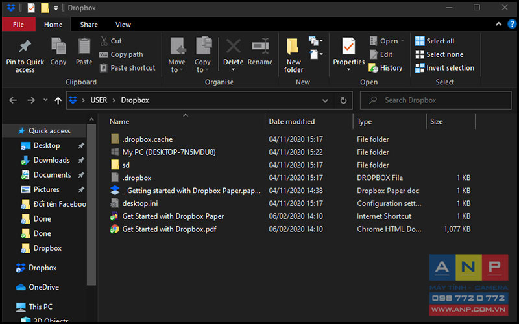
Task: Click the Properties icon
Action: click(348, 46)
